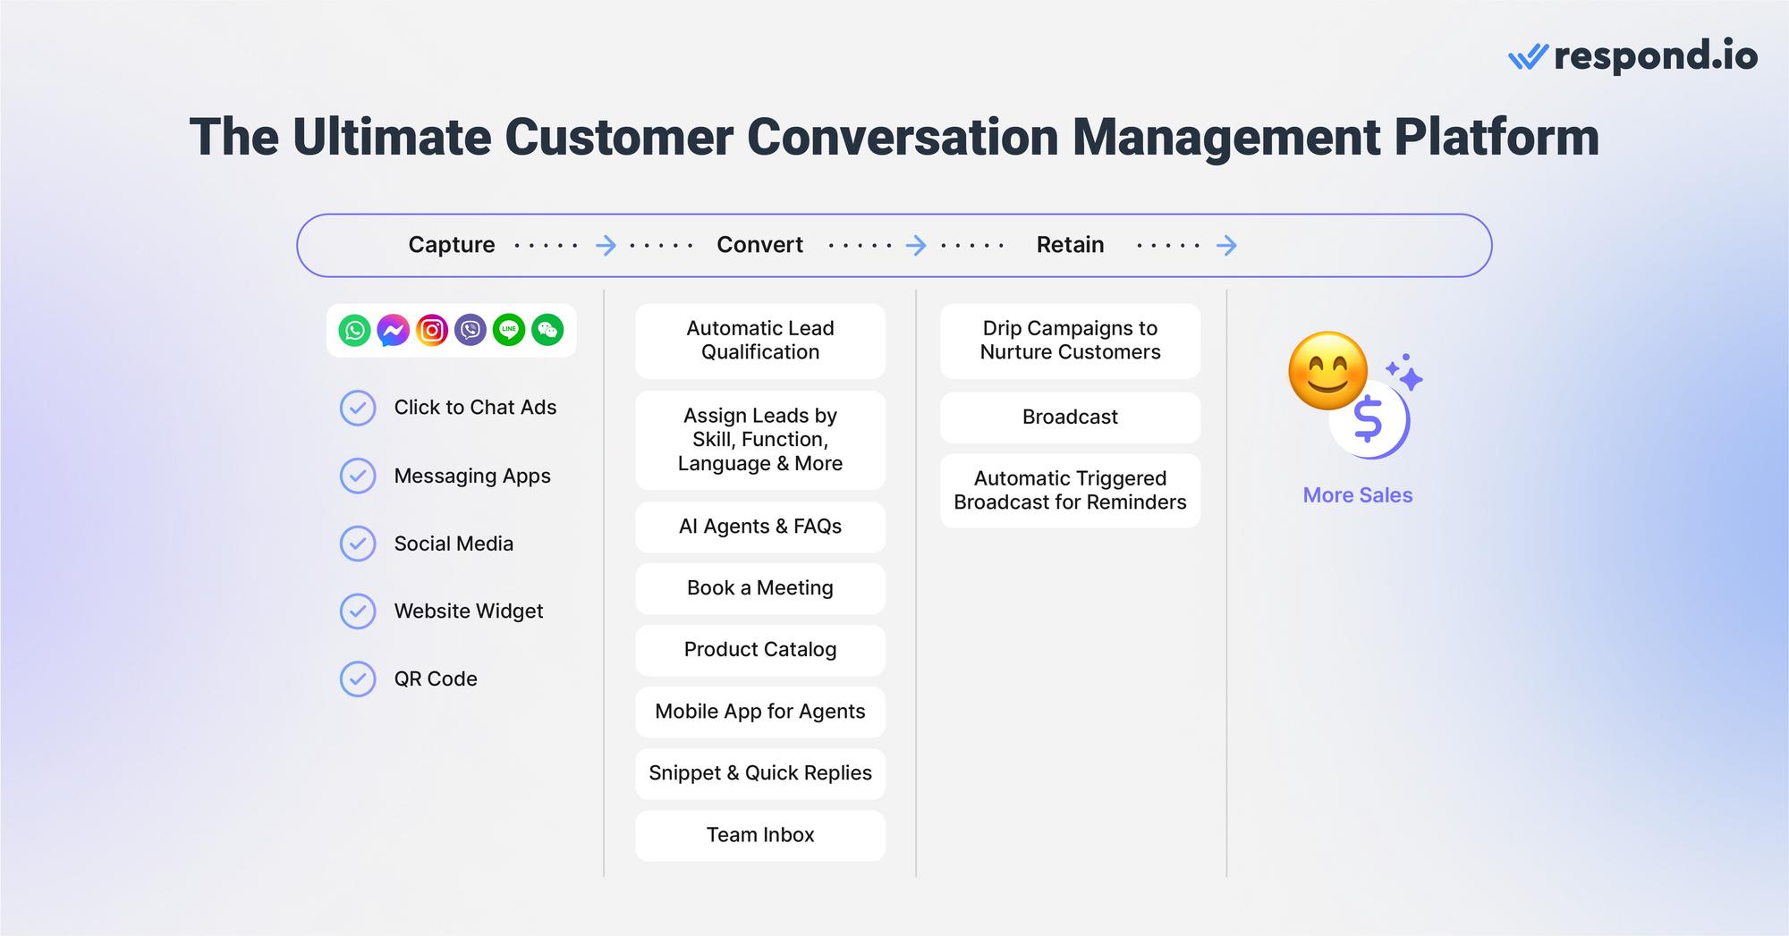The width and height of the screenshot is (1789, 936).
Task: Click the WeChat icon
Action: [547, 331]
